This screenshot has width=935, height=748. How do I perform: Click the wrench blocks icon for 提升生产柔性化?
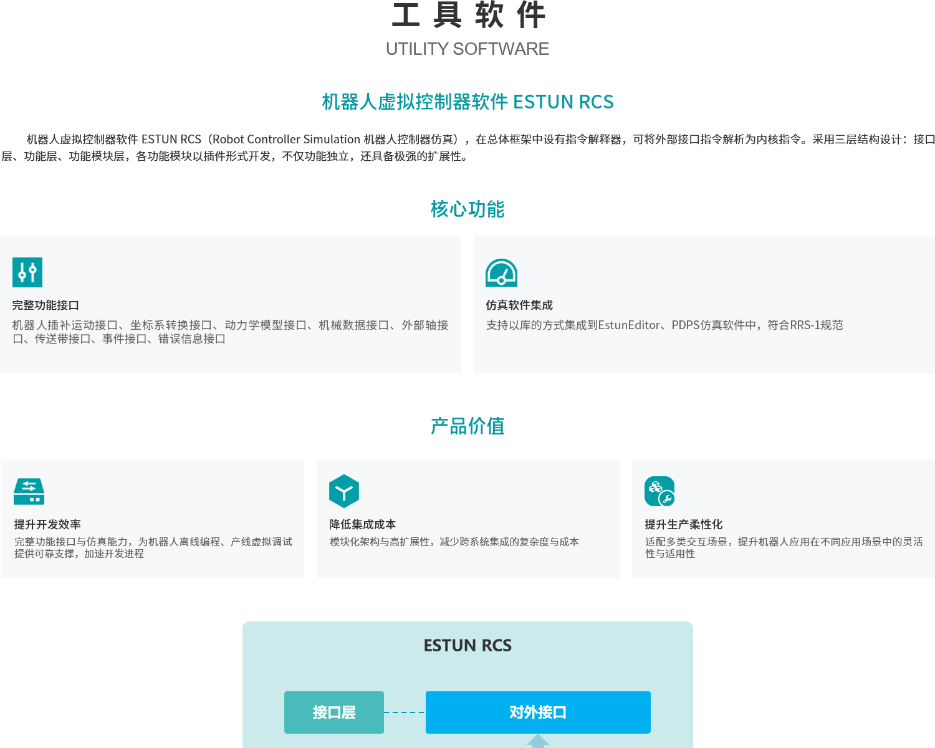pyautogui.click(x=659, y=491)
